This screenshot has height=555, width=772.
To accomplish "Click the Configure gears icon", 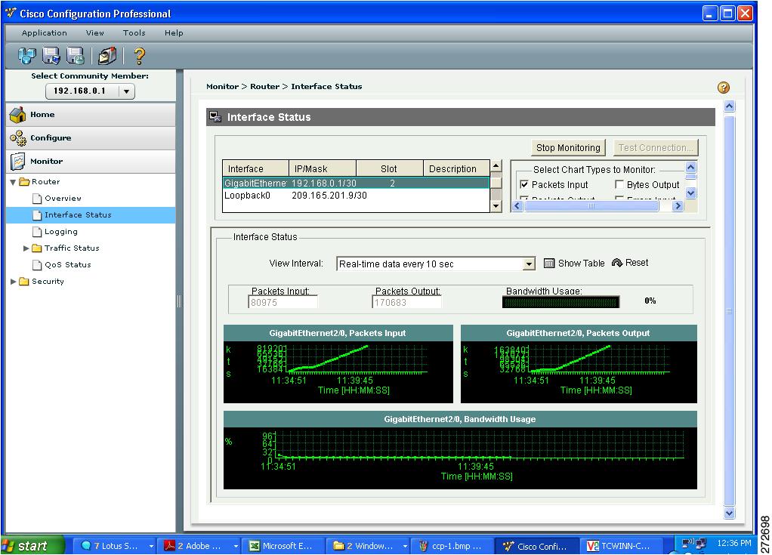I will [17, 138].
